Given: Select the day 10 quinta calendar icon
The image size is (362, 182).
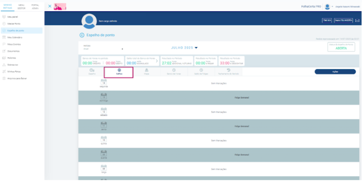Looking at the screenshot, I should (104, 139).
